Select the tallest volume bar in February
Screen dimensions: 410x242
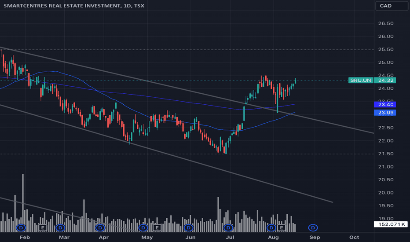[23, 203]
